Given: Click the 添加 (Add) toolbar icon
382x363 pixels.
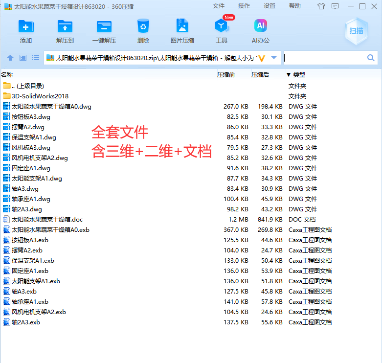Looking at the screenshot, I should tap(26, 26).
